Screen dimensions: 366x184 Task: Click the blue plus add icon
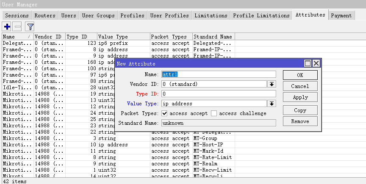pos(7,27)
